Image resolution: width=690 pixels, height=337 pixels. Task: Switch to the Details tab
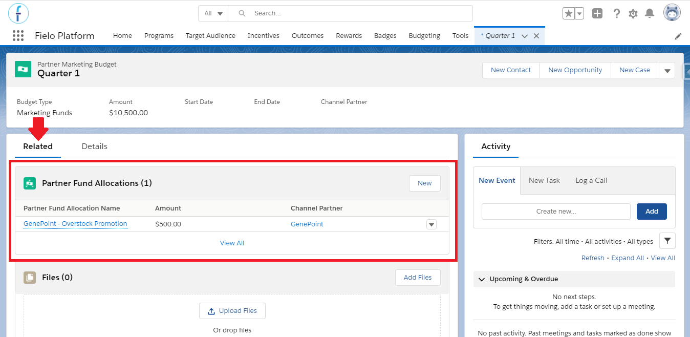tap(95, 146)
